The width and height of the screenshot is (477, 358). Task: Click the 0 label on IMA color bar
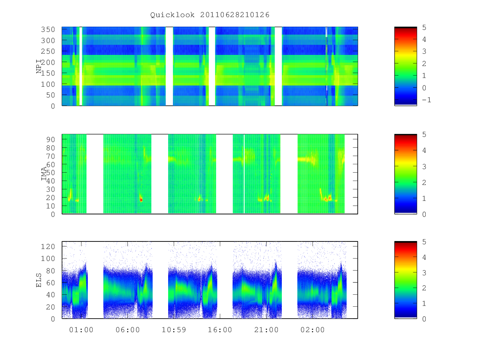(x=425, y=214)
